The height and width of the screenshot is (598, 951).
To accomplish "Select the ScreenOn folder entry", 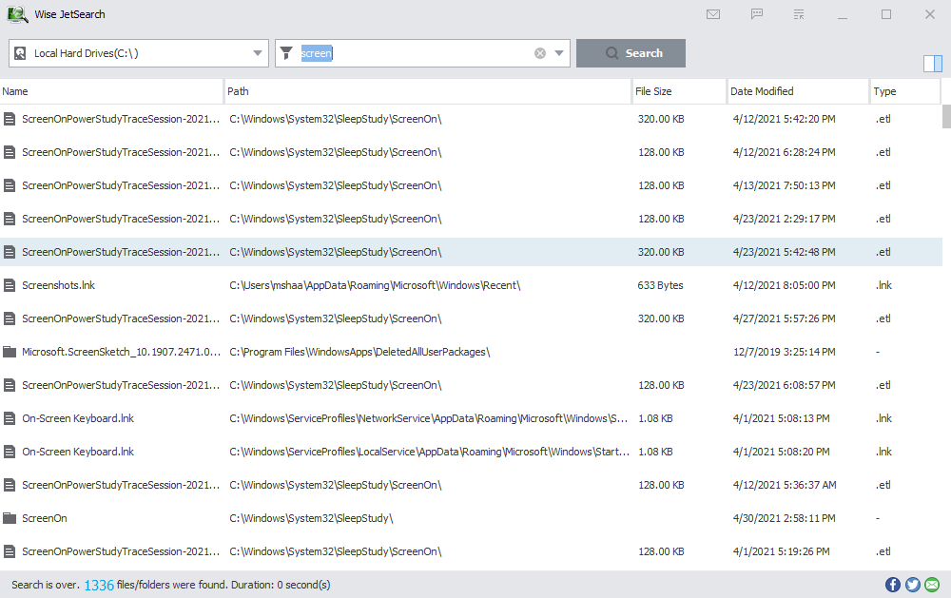I will click(45, 518).
